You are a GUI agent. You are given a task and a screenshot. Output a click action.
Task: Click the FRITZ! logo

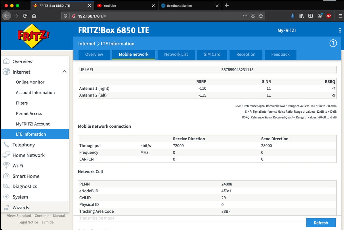click(x=34, y=36)
